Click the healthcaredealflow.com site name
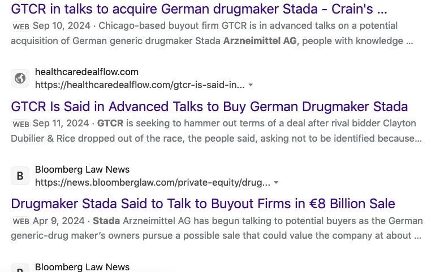The width and height of the screenshot is (440, 272). (x=87, y=72)
